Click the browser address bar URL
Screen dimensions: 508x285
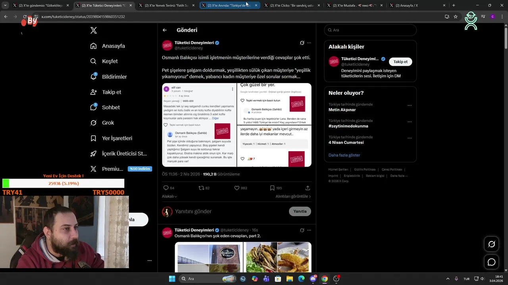point(83,17)
